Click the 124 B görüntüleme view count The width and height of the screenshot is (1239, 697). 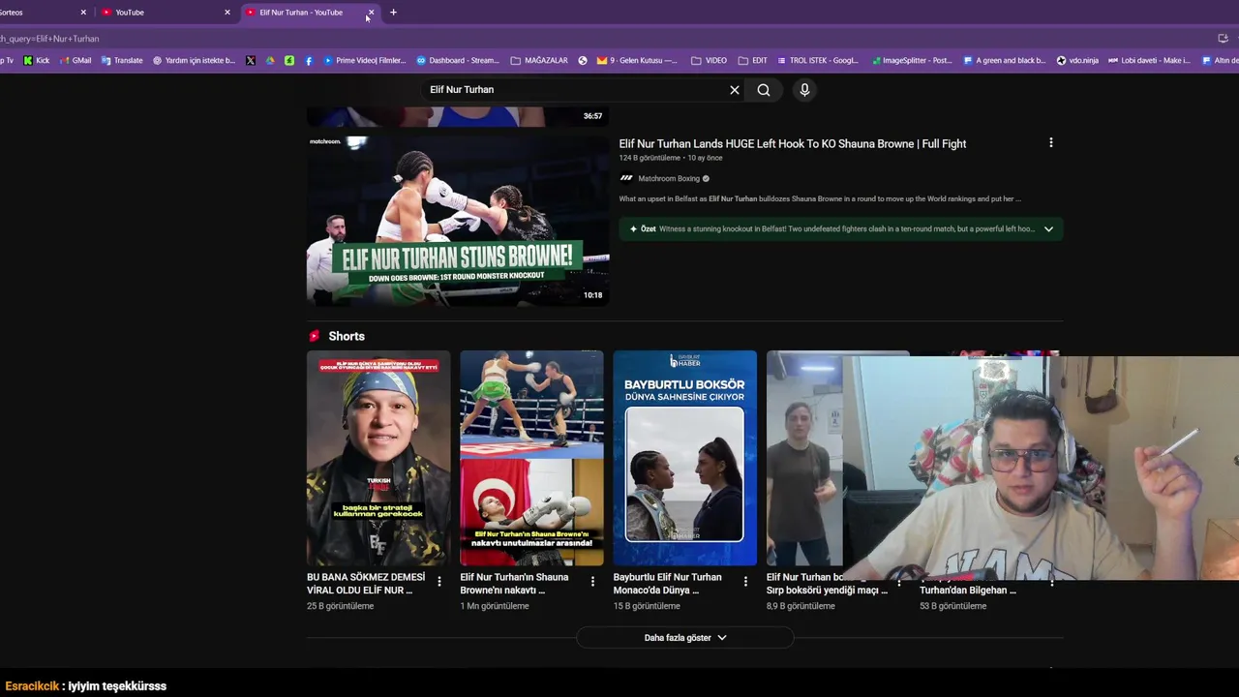click(650, 158)
